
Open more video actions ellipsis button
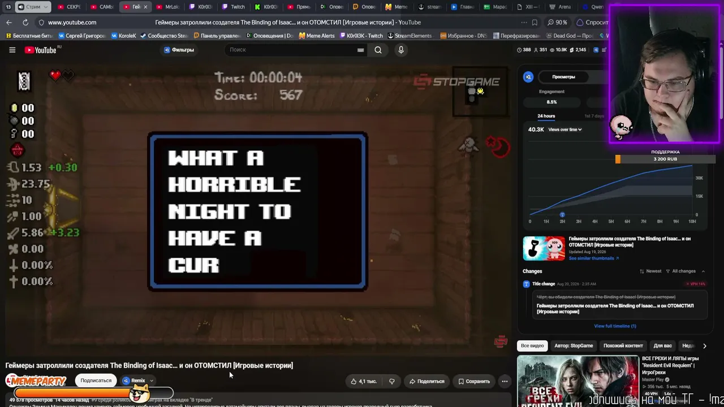pos(505,381)
